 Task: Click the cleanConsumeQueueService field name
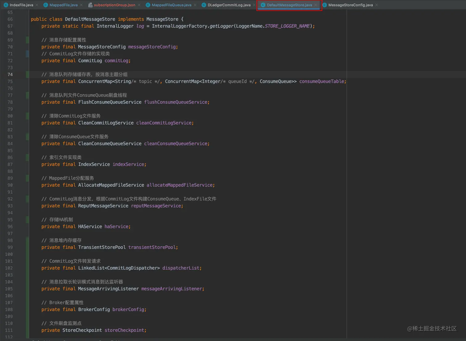(176, 143)
